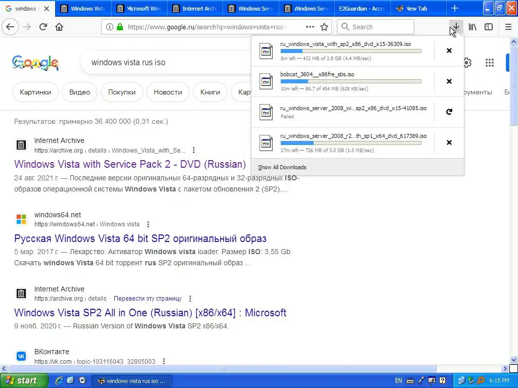The height and width of the screenshot is (388, 518).
Task: Switch to the New Tab tab
Action: pos(418,9)
